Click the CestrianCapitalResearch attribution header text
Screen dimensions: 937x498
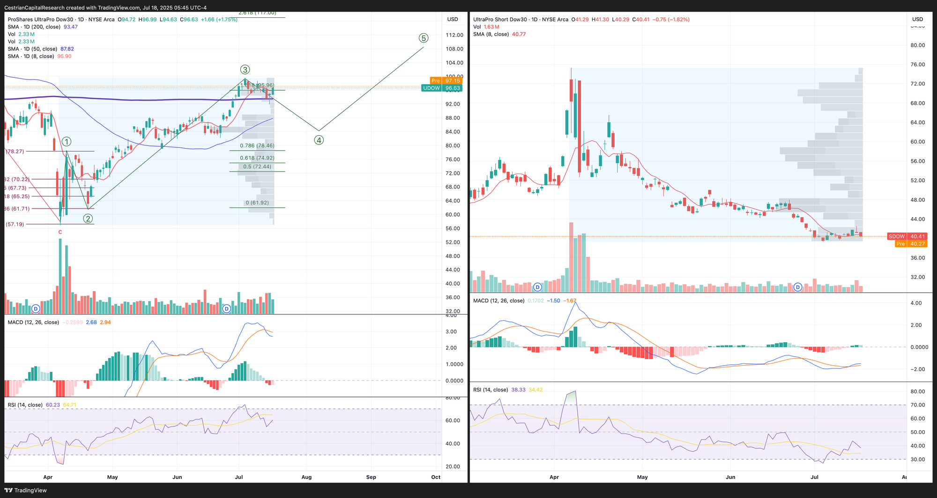click(x=105, y=7)
